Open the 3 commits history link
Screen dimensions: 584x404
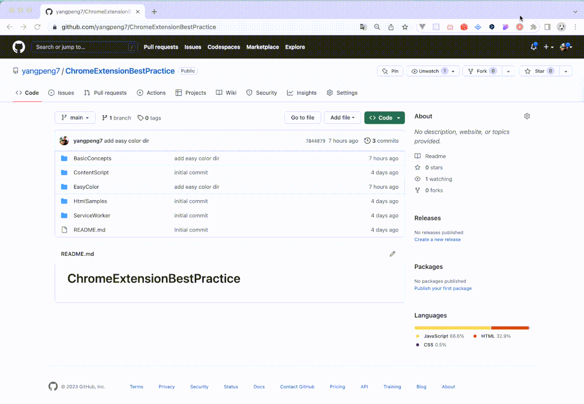381,141
